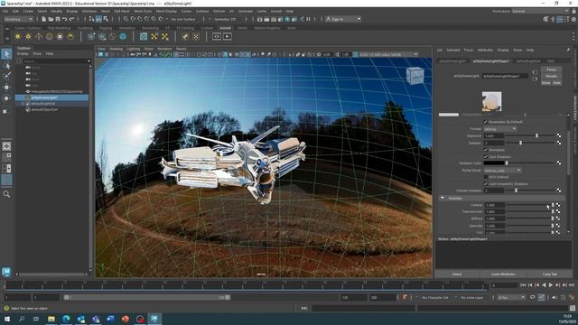Click the black Shadow Color swatch
This screenshot has width=578, height=325.
[x=494, y=162]
